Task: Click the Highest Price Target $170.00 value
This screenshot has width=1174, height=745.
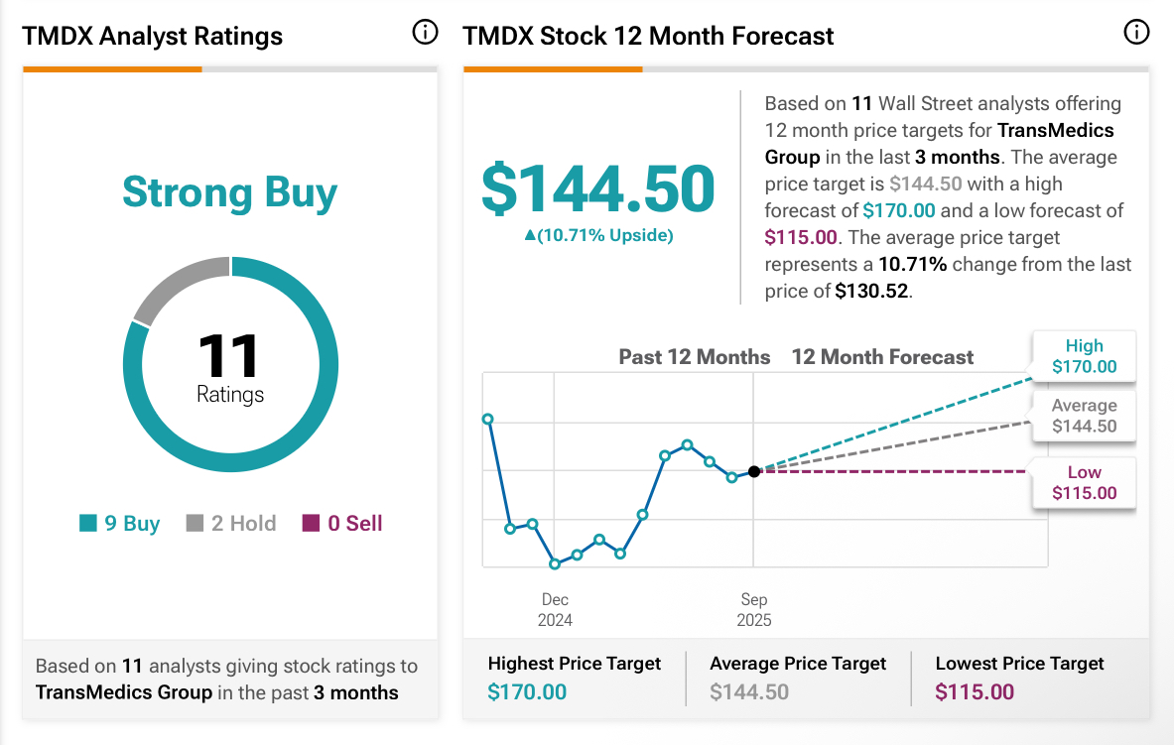Action: click(527, 692)
